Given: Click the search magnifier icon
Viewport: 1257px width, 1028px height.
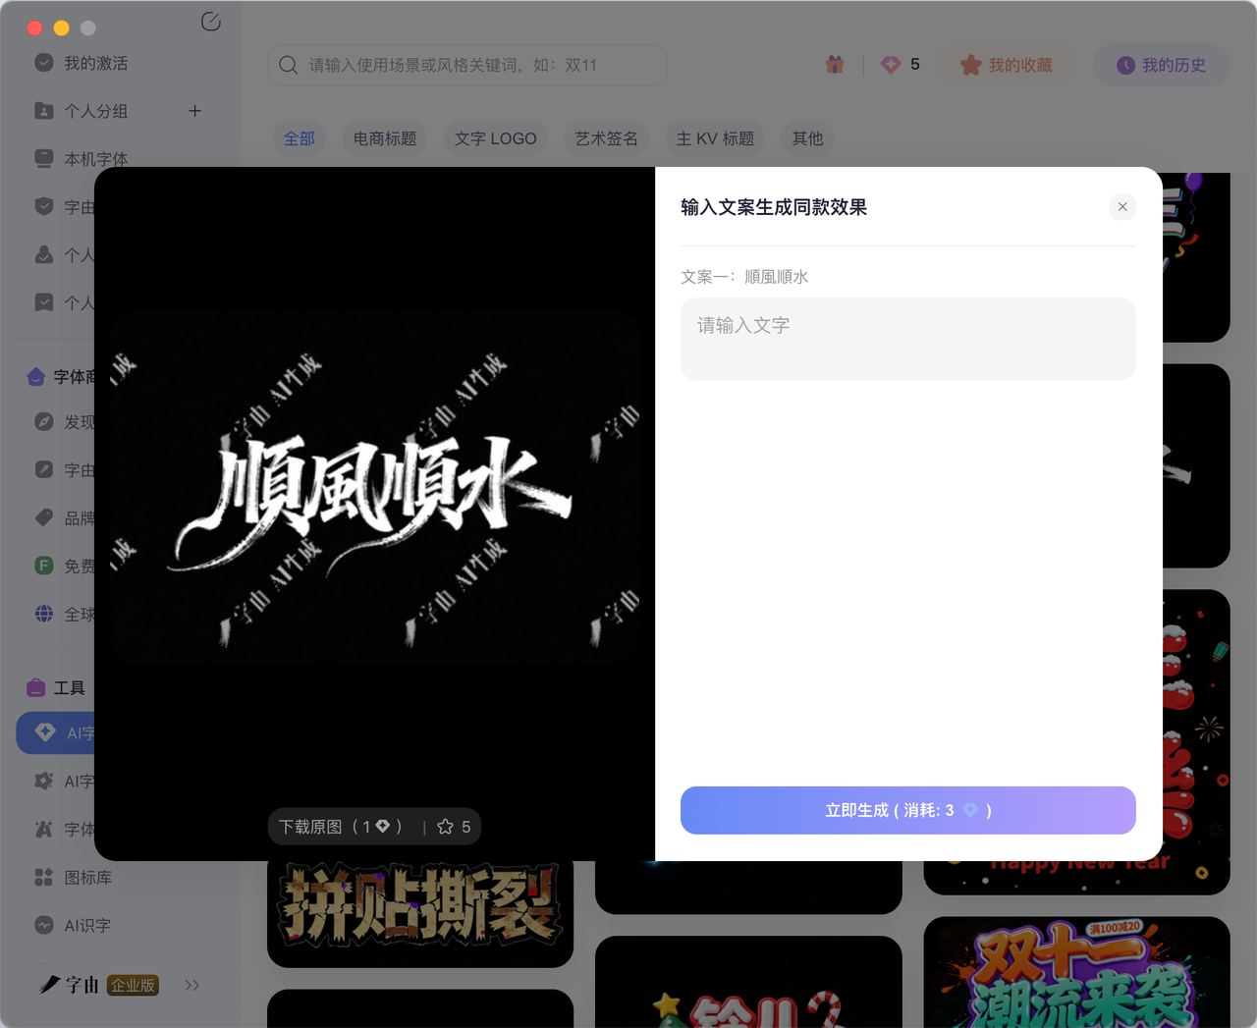Looking at the screenshot, I should 288,64.
